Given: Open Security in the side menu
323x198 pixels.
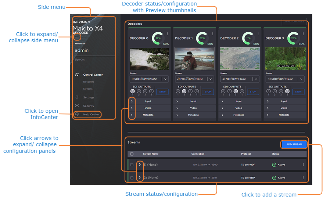Looking at the screenshot, I should (89, 106).
